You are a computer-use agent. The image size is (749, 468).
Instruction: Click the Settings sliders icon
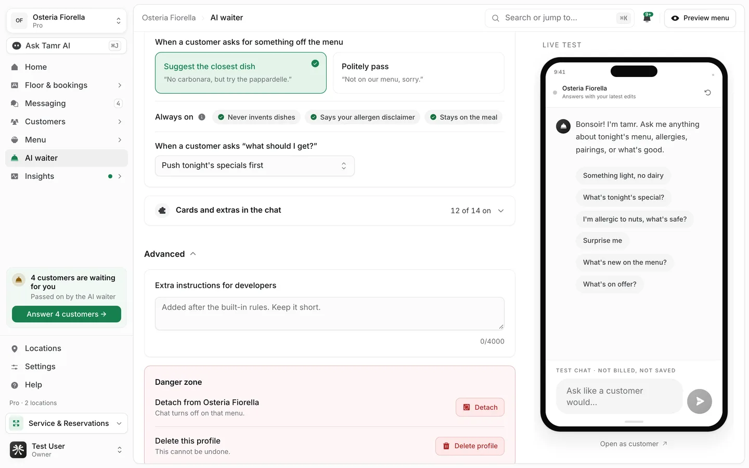(15, 367)
